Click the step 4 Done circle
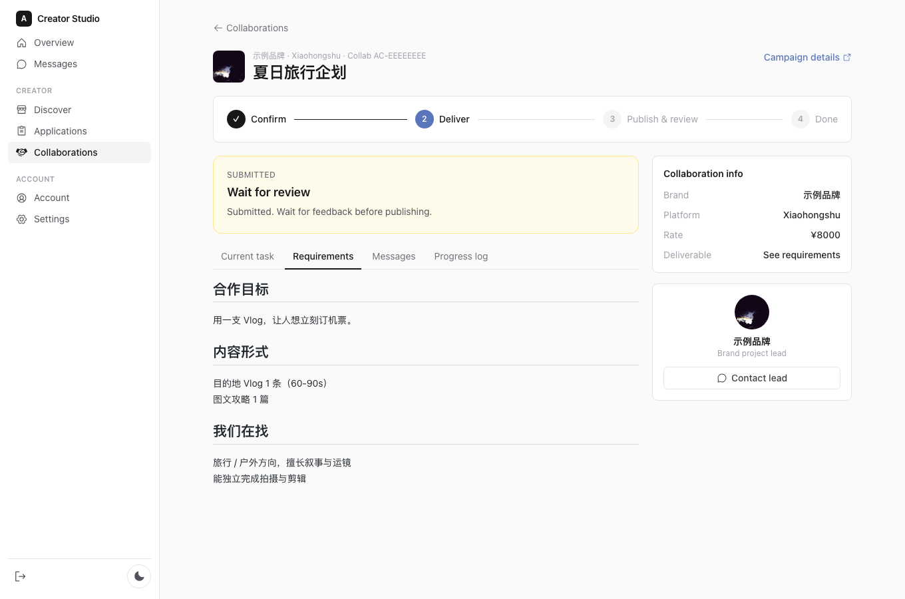Viewport: 905px width, 599px height. tap(801, 119)
